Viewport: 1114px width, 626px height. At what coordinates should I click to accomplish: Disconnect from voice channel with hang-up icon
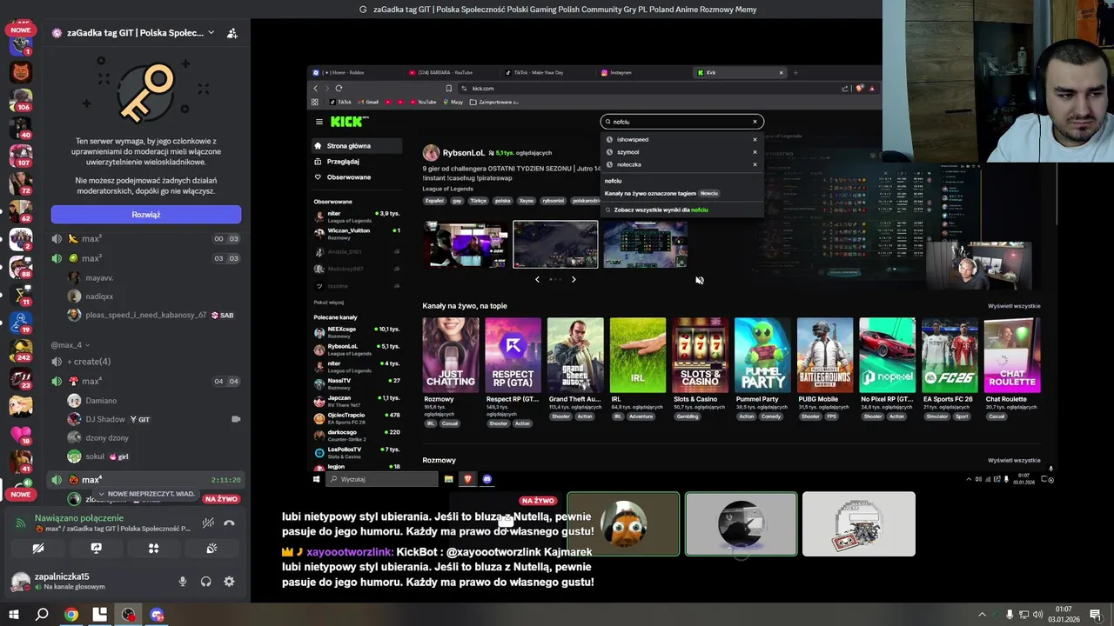pyautogui.click(x=230, y=523)
